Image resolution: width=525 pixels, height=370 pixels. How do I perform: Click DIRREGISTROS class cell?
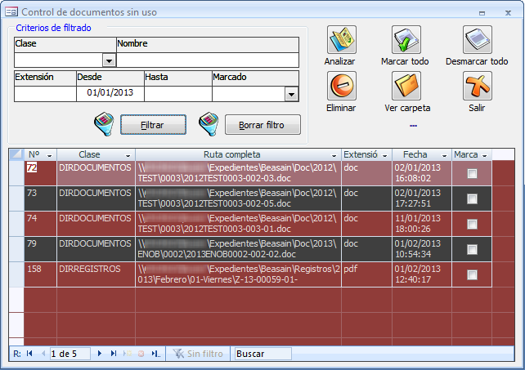(x=96, y=274)
